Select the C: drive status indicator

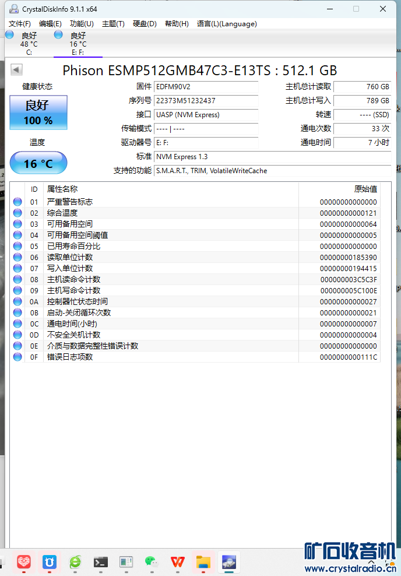click(x=10, y=35)
